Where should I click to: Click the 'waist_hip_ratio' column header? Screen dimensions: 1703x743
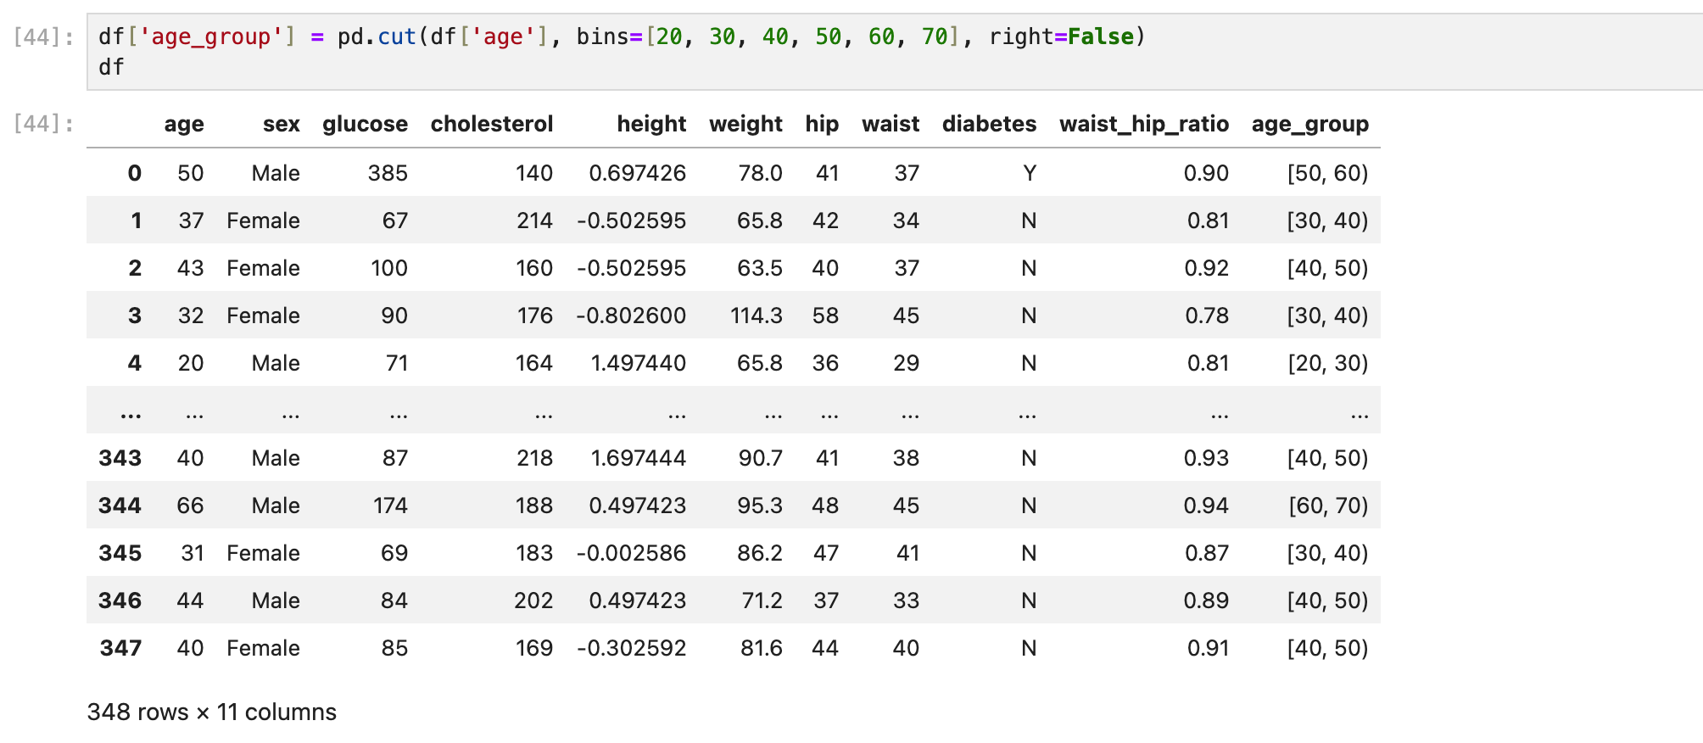pos(1144,124)
